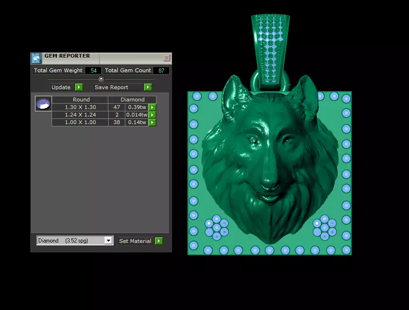Viewport: 409px width, 310px height.
Task: Click the Update button label
Action: (61, 87)
